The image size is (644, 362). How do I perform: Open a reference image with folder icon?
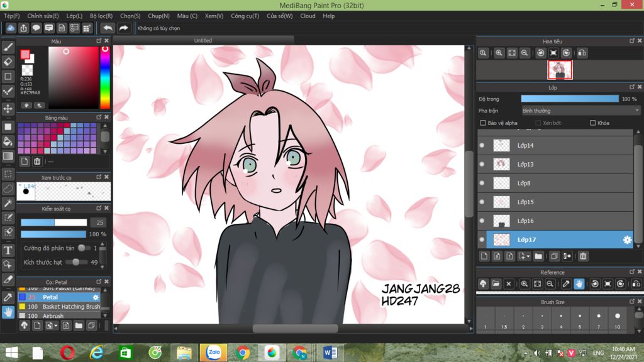496,283
